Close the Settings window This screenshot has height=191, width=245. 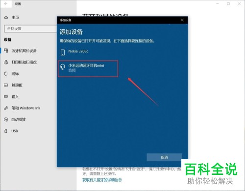239,4
